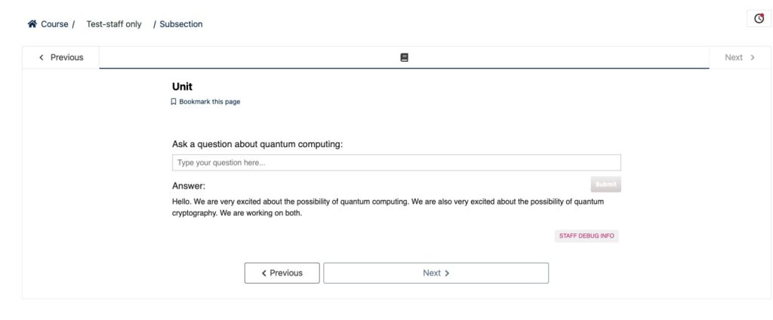Select the book unit icon in navigation bar

click(405, 57)
